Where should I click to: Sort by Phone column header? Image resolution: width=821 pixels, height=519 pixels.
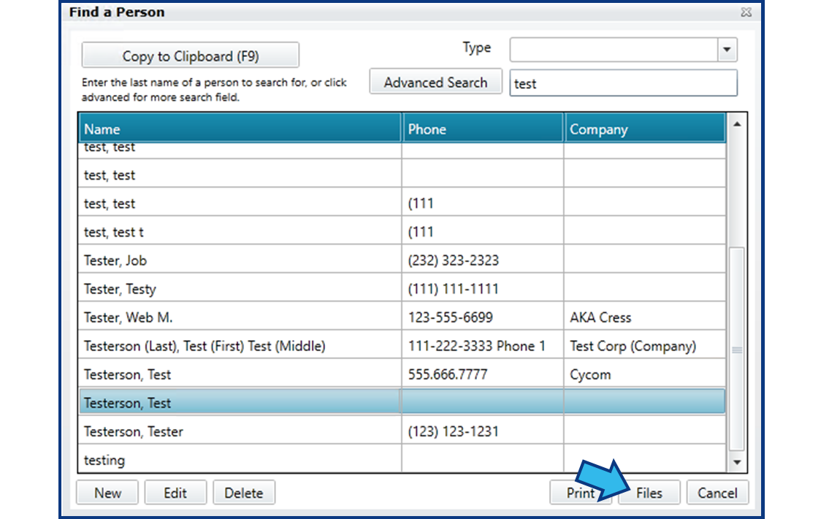(x=483, y=128)
